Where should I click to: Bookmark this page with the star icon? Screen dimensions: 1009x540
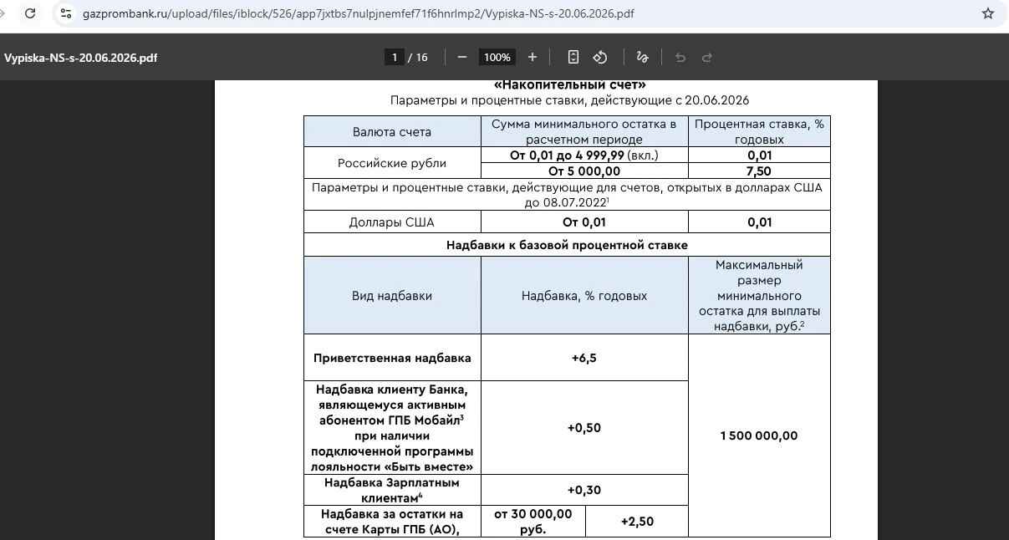click(988, 14)
